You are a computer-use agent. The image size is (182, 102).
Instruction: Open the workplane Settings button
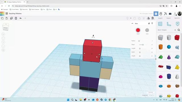point(151,92)
